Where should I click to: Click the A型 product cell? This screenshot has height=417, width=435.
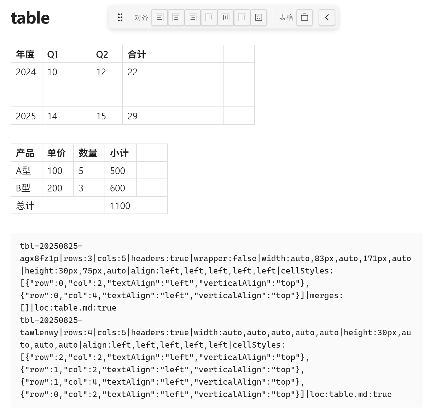coord(27,170)
